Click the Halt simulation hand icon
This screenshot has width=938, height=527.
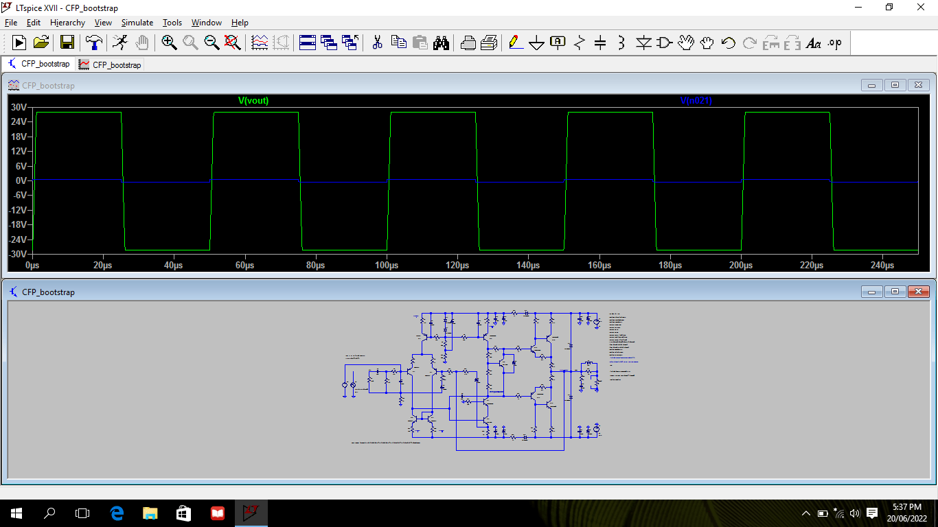141,43
